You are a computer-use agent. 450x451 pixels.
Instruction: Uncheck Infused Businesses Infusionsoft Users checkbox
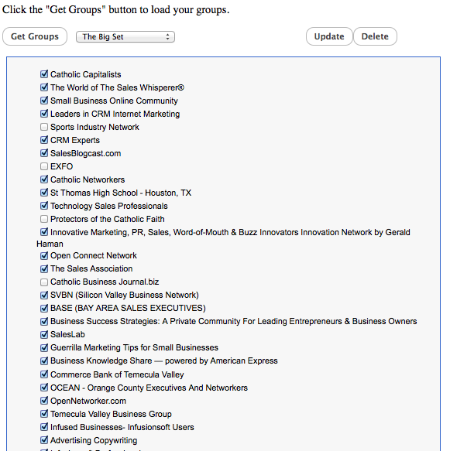44,427
